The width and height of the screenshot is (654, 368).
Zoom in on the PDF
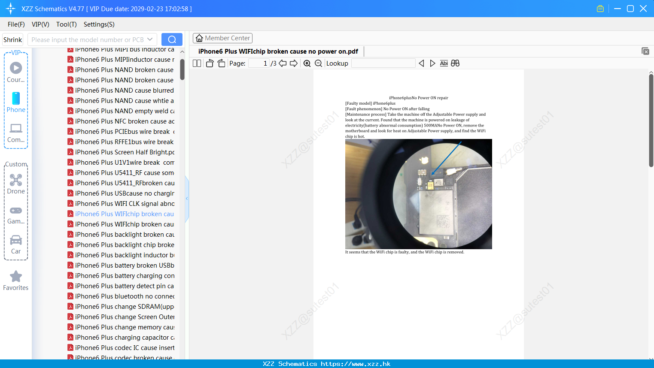coord(307,63)
